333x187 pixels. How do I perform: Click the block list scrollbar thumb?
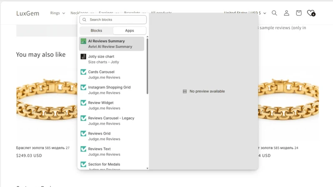[x=147, y=66]
